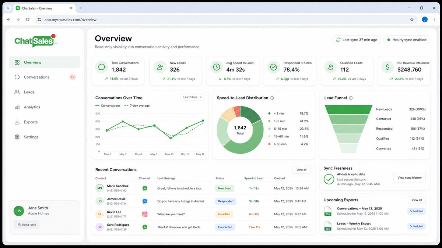
Task: Click the Speed-to-Lead Distribution info icon
Action: pyautogui.click(x=272, y=98)
